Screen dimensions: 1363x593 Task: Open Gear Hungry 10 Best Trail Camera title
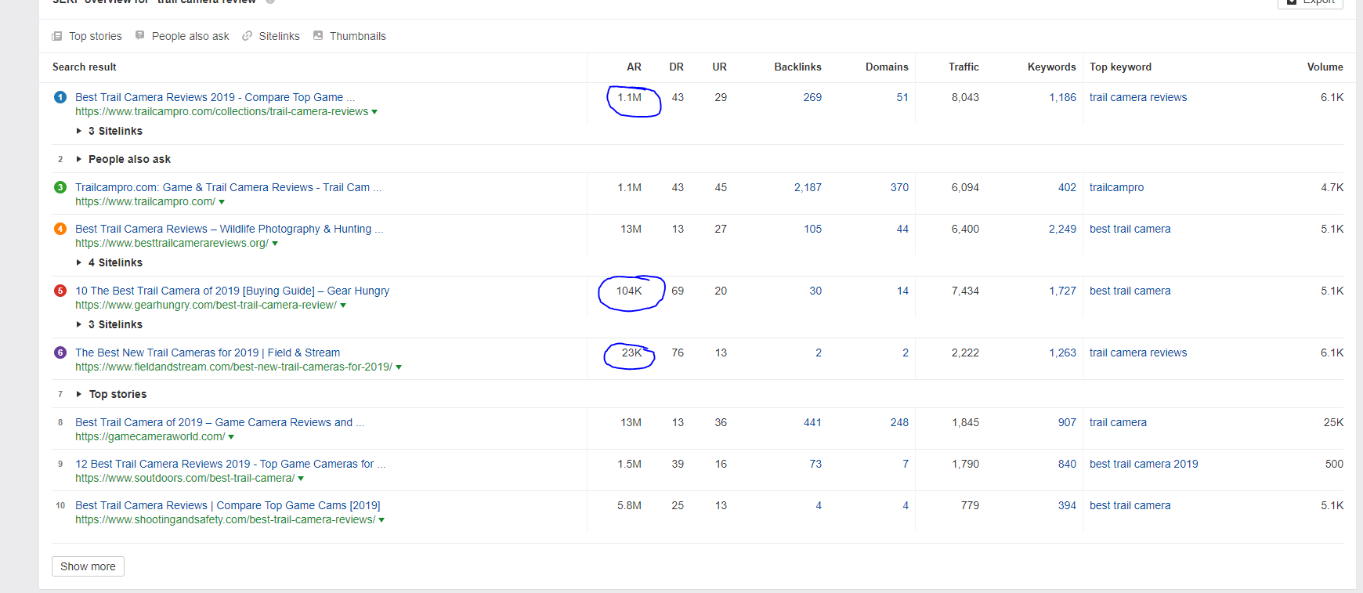pos(232,291)
